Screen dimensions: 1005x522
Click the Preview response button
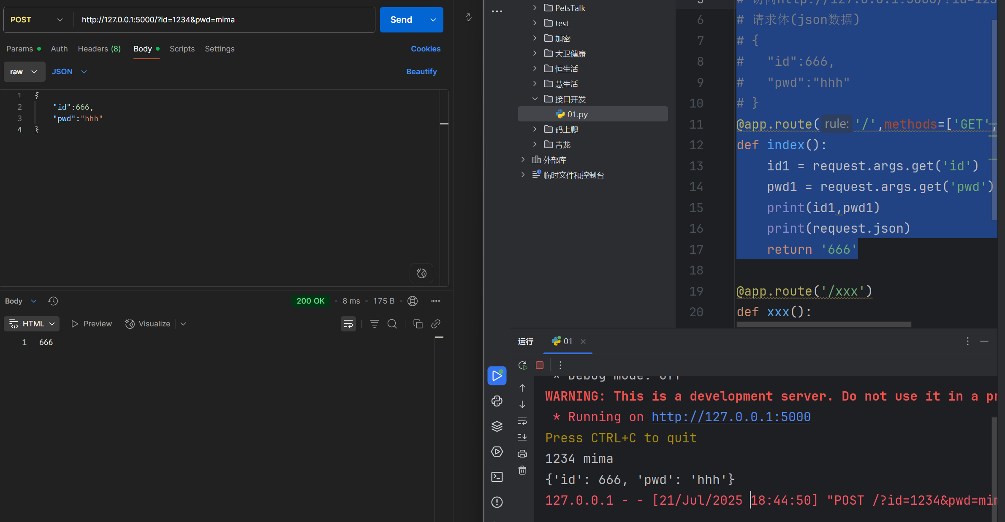[92, 324]
